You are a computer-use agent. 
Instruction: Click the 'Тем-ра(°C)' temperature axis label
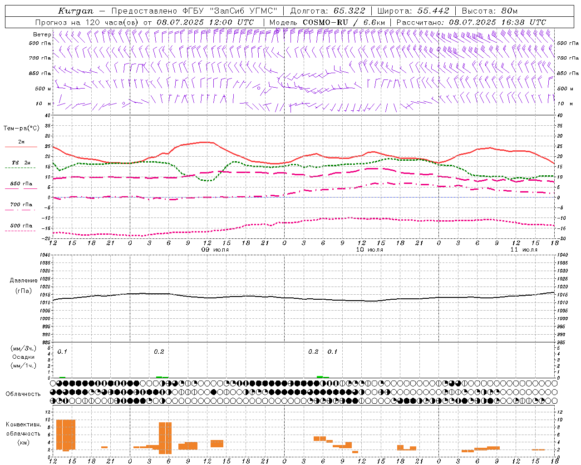pos(21,129)
